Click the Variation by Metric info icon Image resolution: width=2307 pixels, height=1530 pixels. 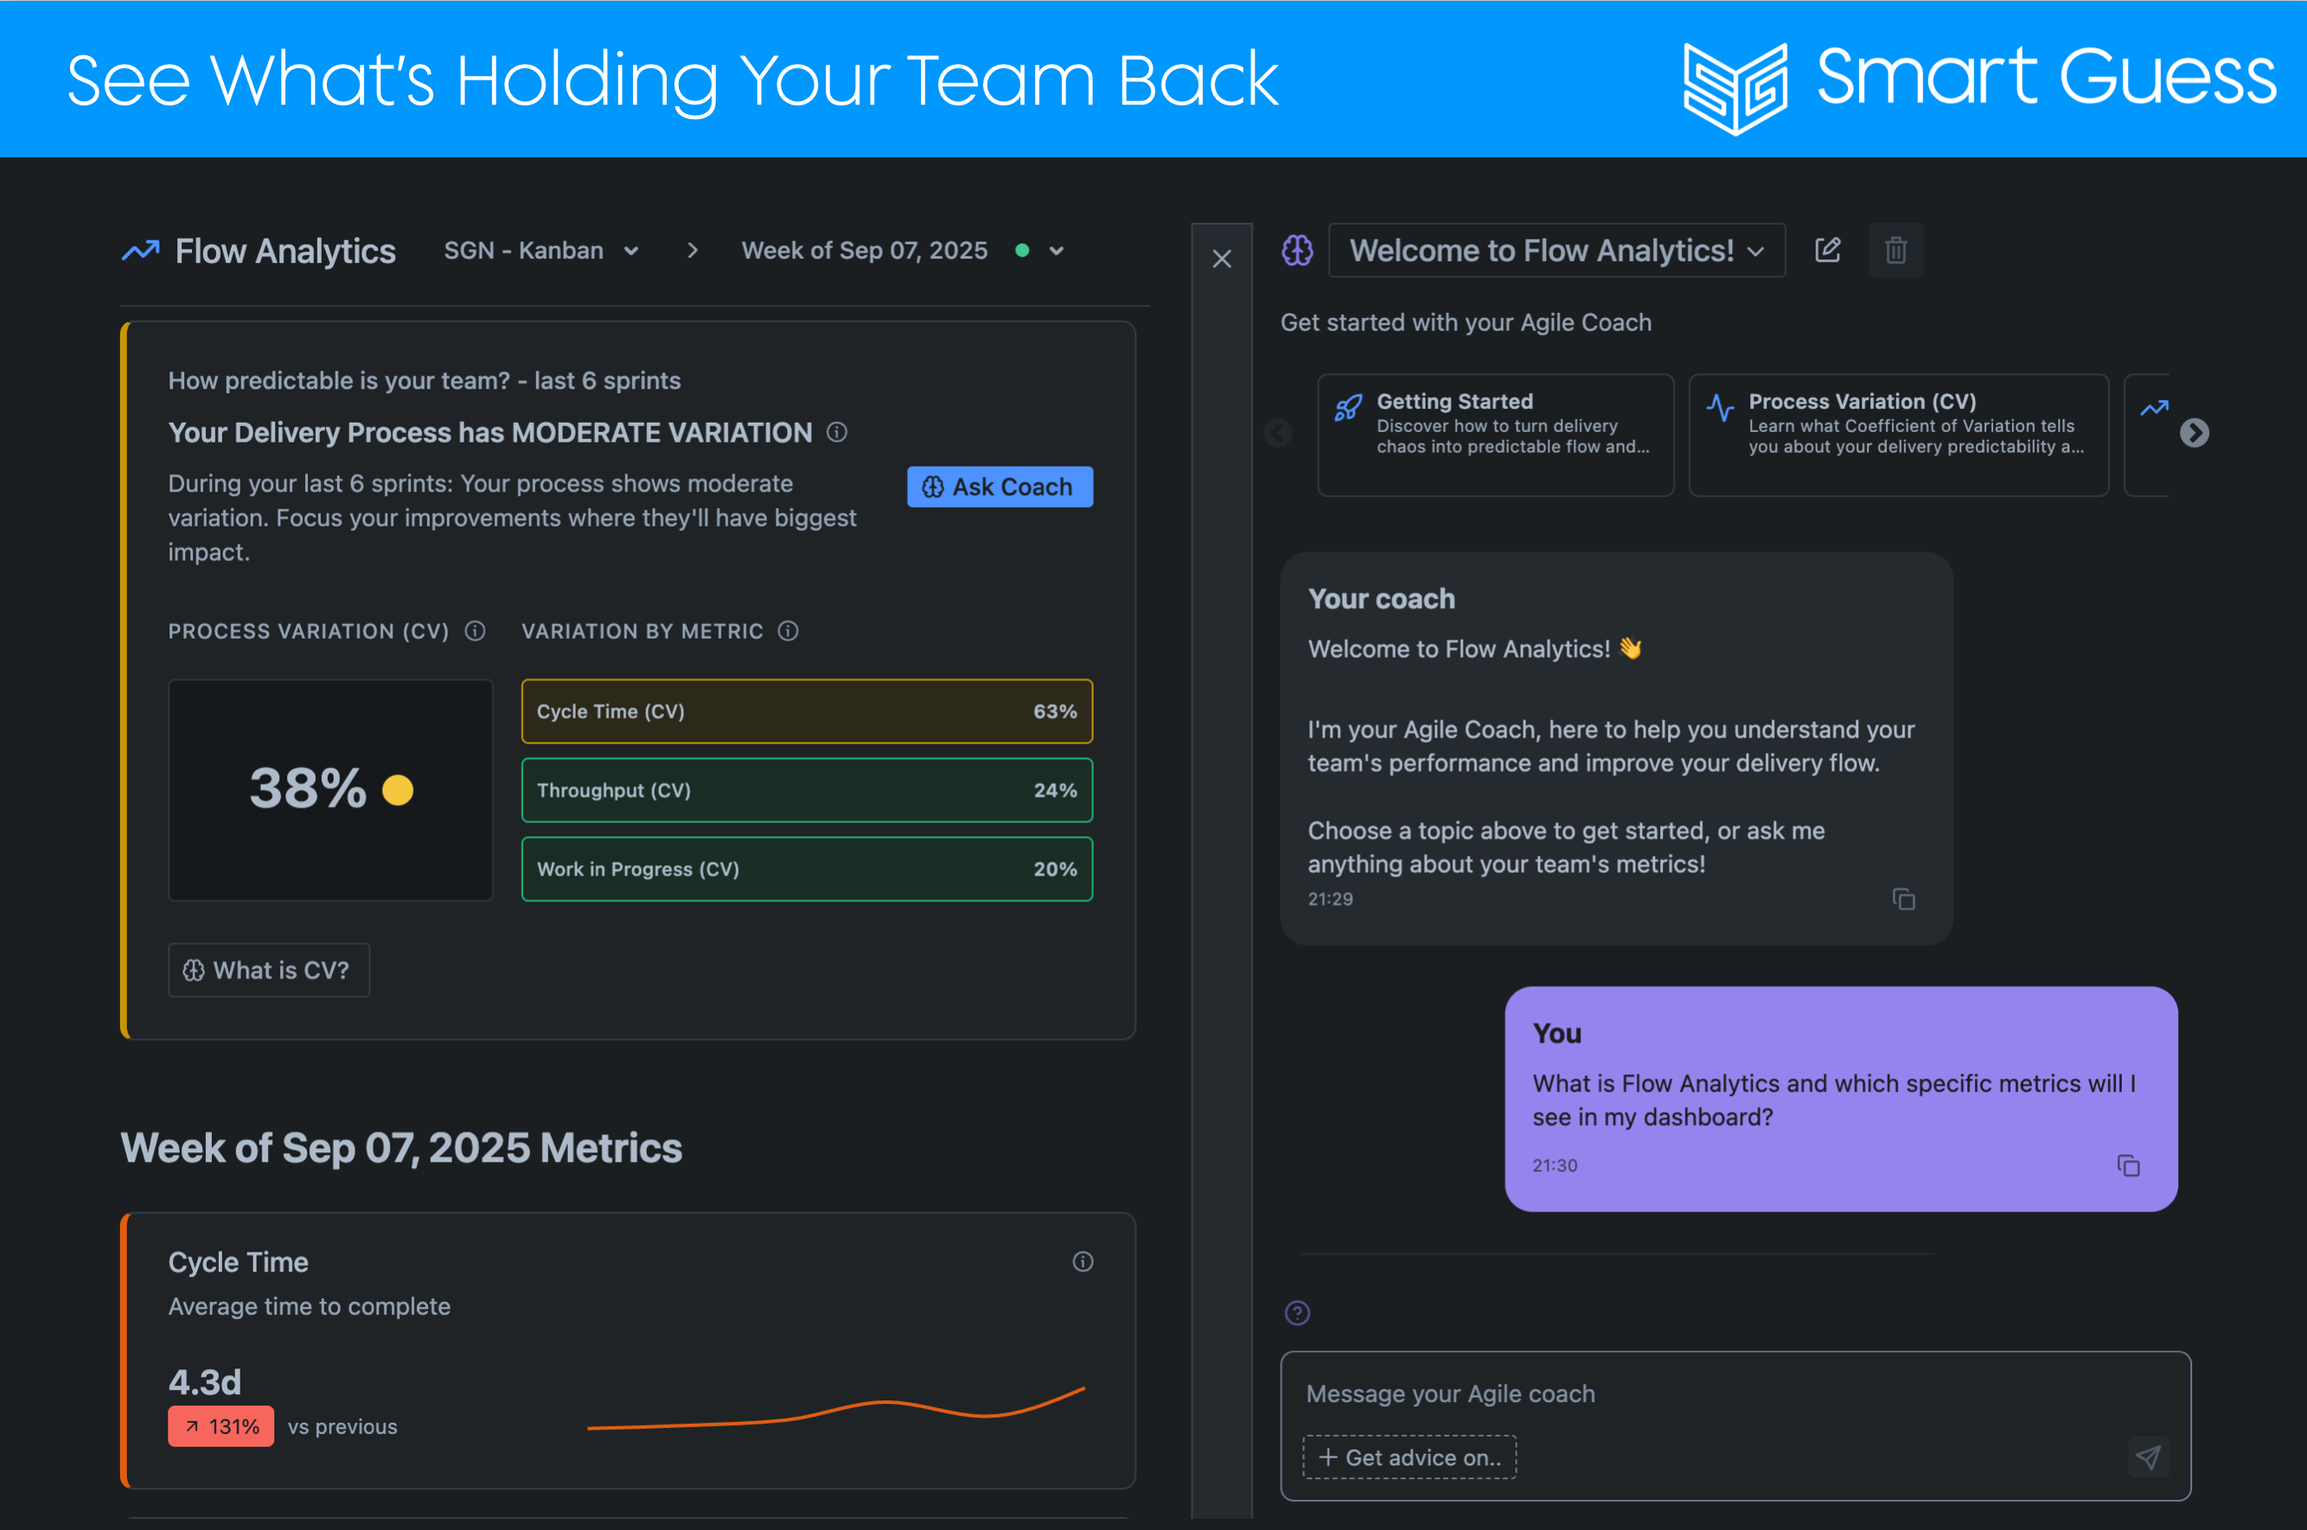point(787,631)
